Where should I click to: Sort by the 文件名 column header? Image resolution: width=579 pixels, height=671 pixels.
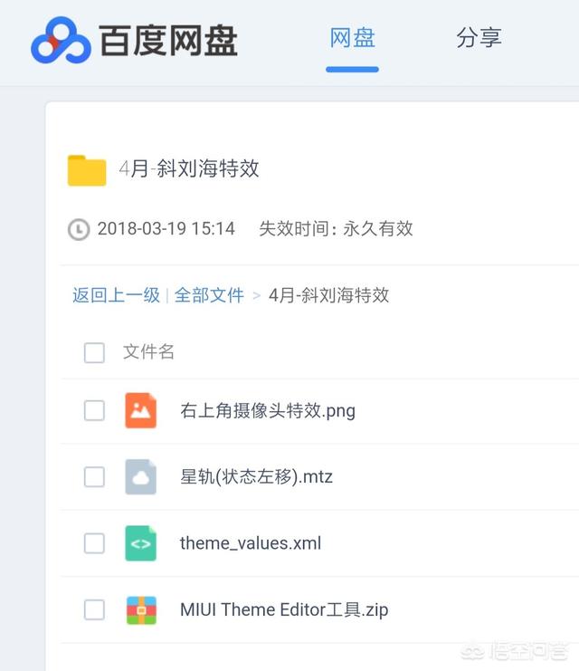point(148,352)
